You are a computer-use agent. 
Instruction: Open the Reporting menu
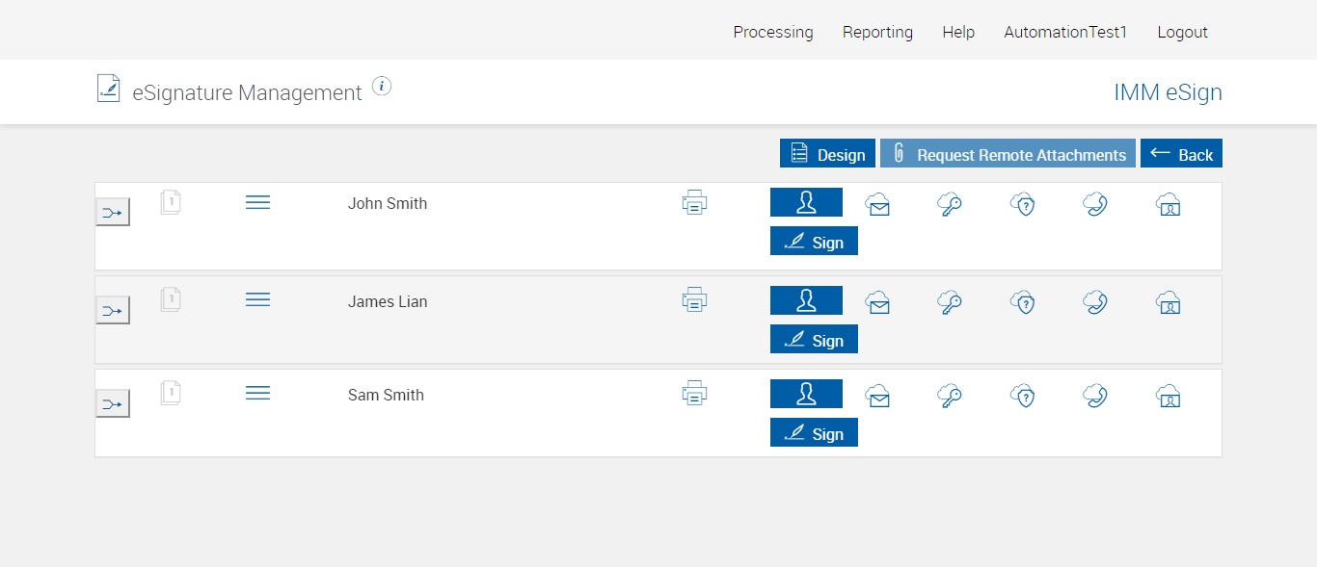tap(877, 32)
